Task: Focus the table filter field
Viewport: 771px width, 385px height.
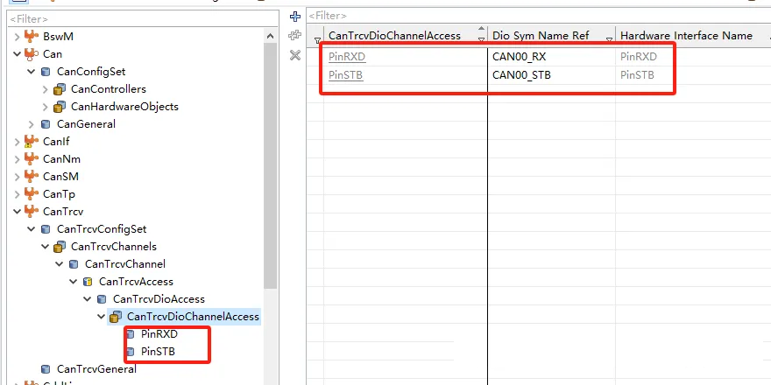Action: click(x=539, y=16)
